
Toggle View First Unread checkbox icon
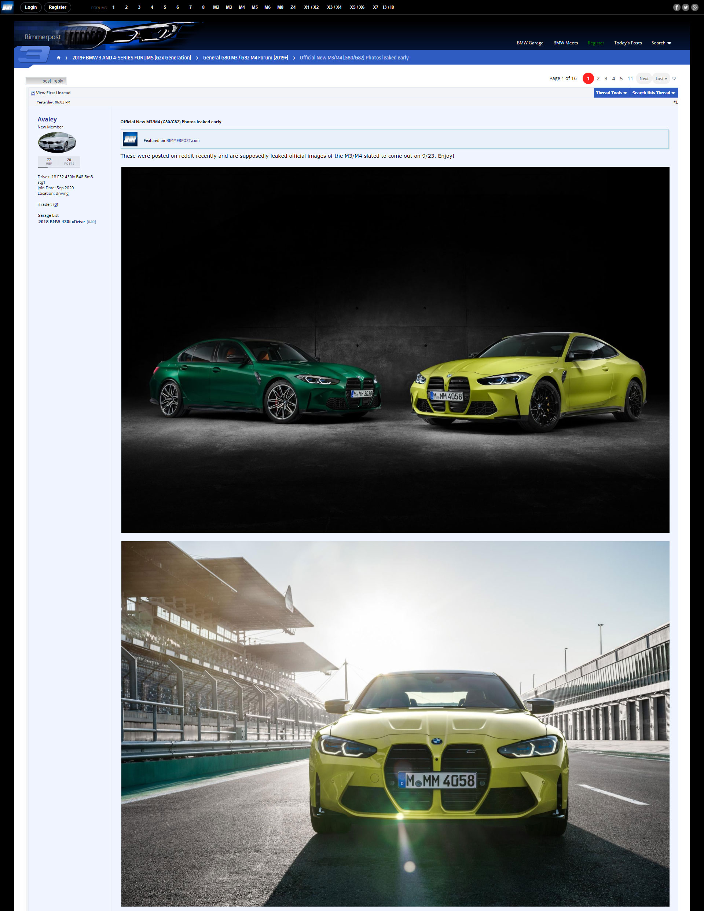[33, 93]
